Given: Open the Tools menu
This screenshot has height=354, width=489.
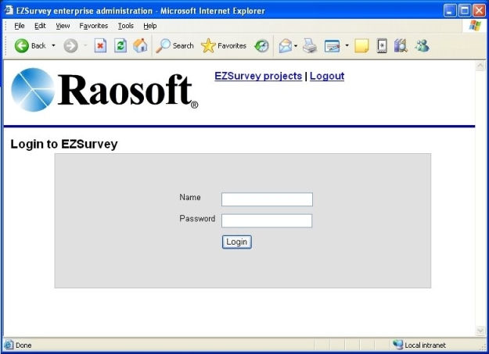Looking at the screenshot, I should click(x=125, y=26).
